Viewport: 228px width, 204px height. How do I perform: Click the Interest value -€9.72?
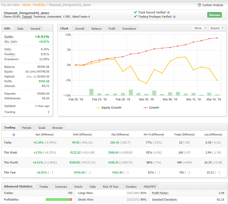pos(45,86)
